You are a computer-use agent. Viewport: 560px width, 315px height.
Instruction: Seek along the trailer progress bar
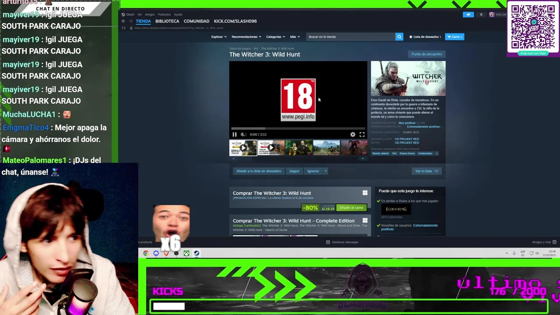pyautogui.click(x=298, y=129)
